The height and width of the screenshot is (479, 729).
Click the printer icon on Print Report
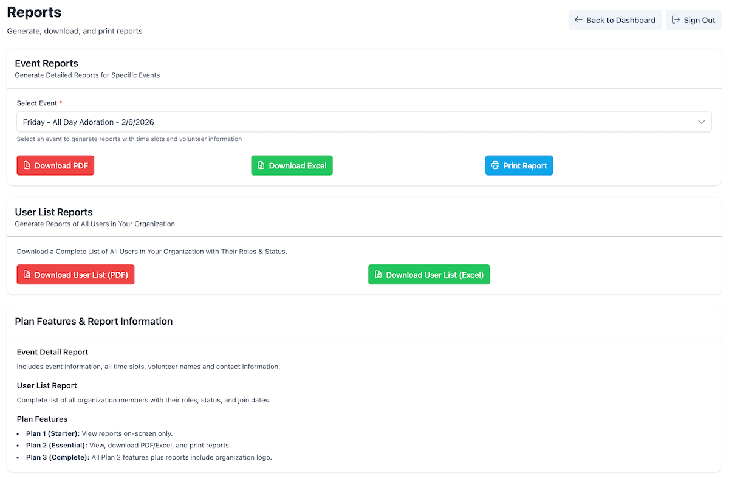click(x=495, y=165)
